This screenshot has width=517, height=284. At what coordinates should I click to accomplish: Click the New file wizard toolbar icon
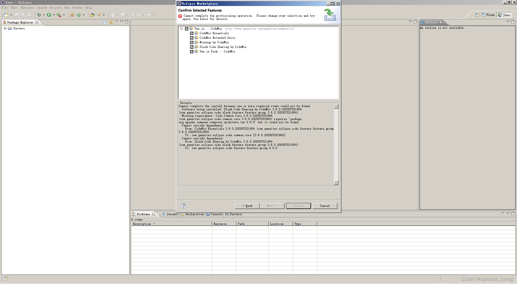pyautogui.click(x=6, y=15)
